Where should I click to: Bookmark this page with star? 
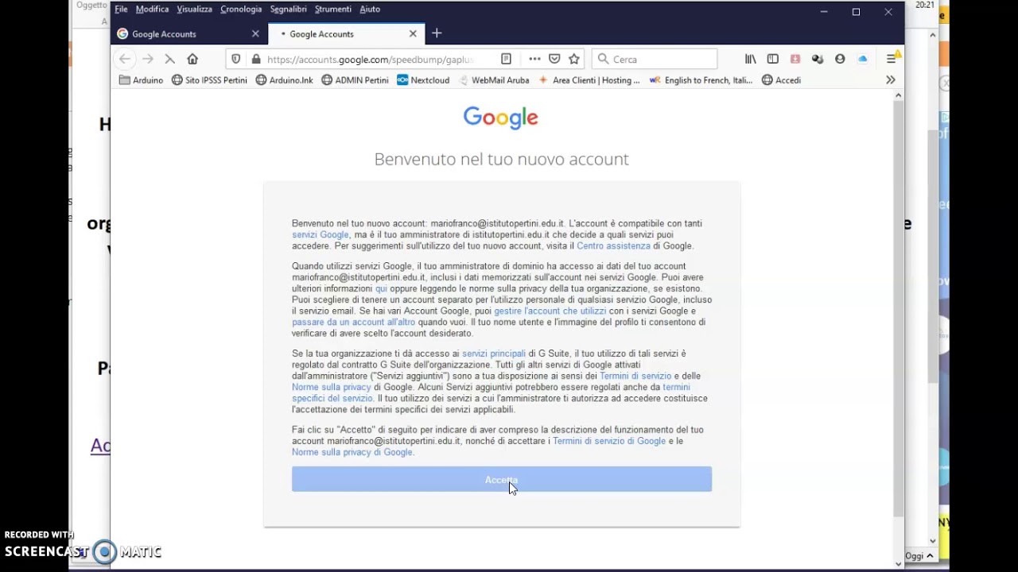point(574,59)
